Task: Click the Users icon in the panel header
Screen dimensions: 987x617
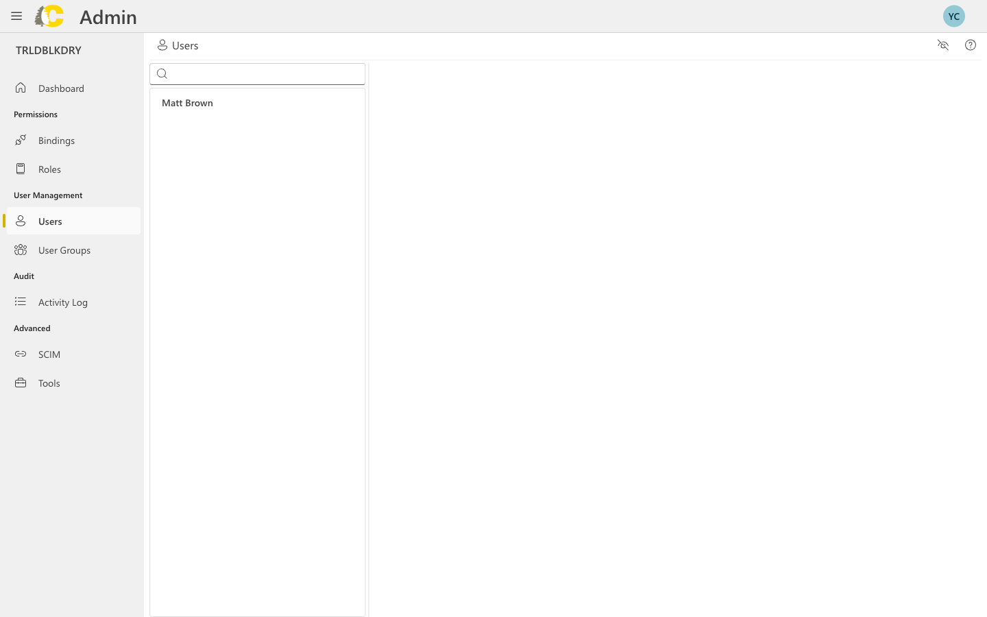Action: pyautogui.click(x=162, y=45)
